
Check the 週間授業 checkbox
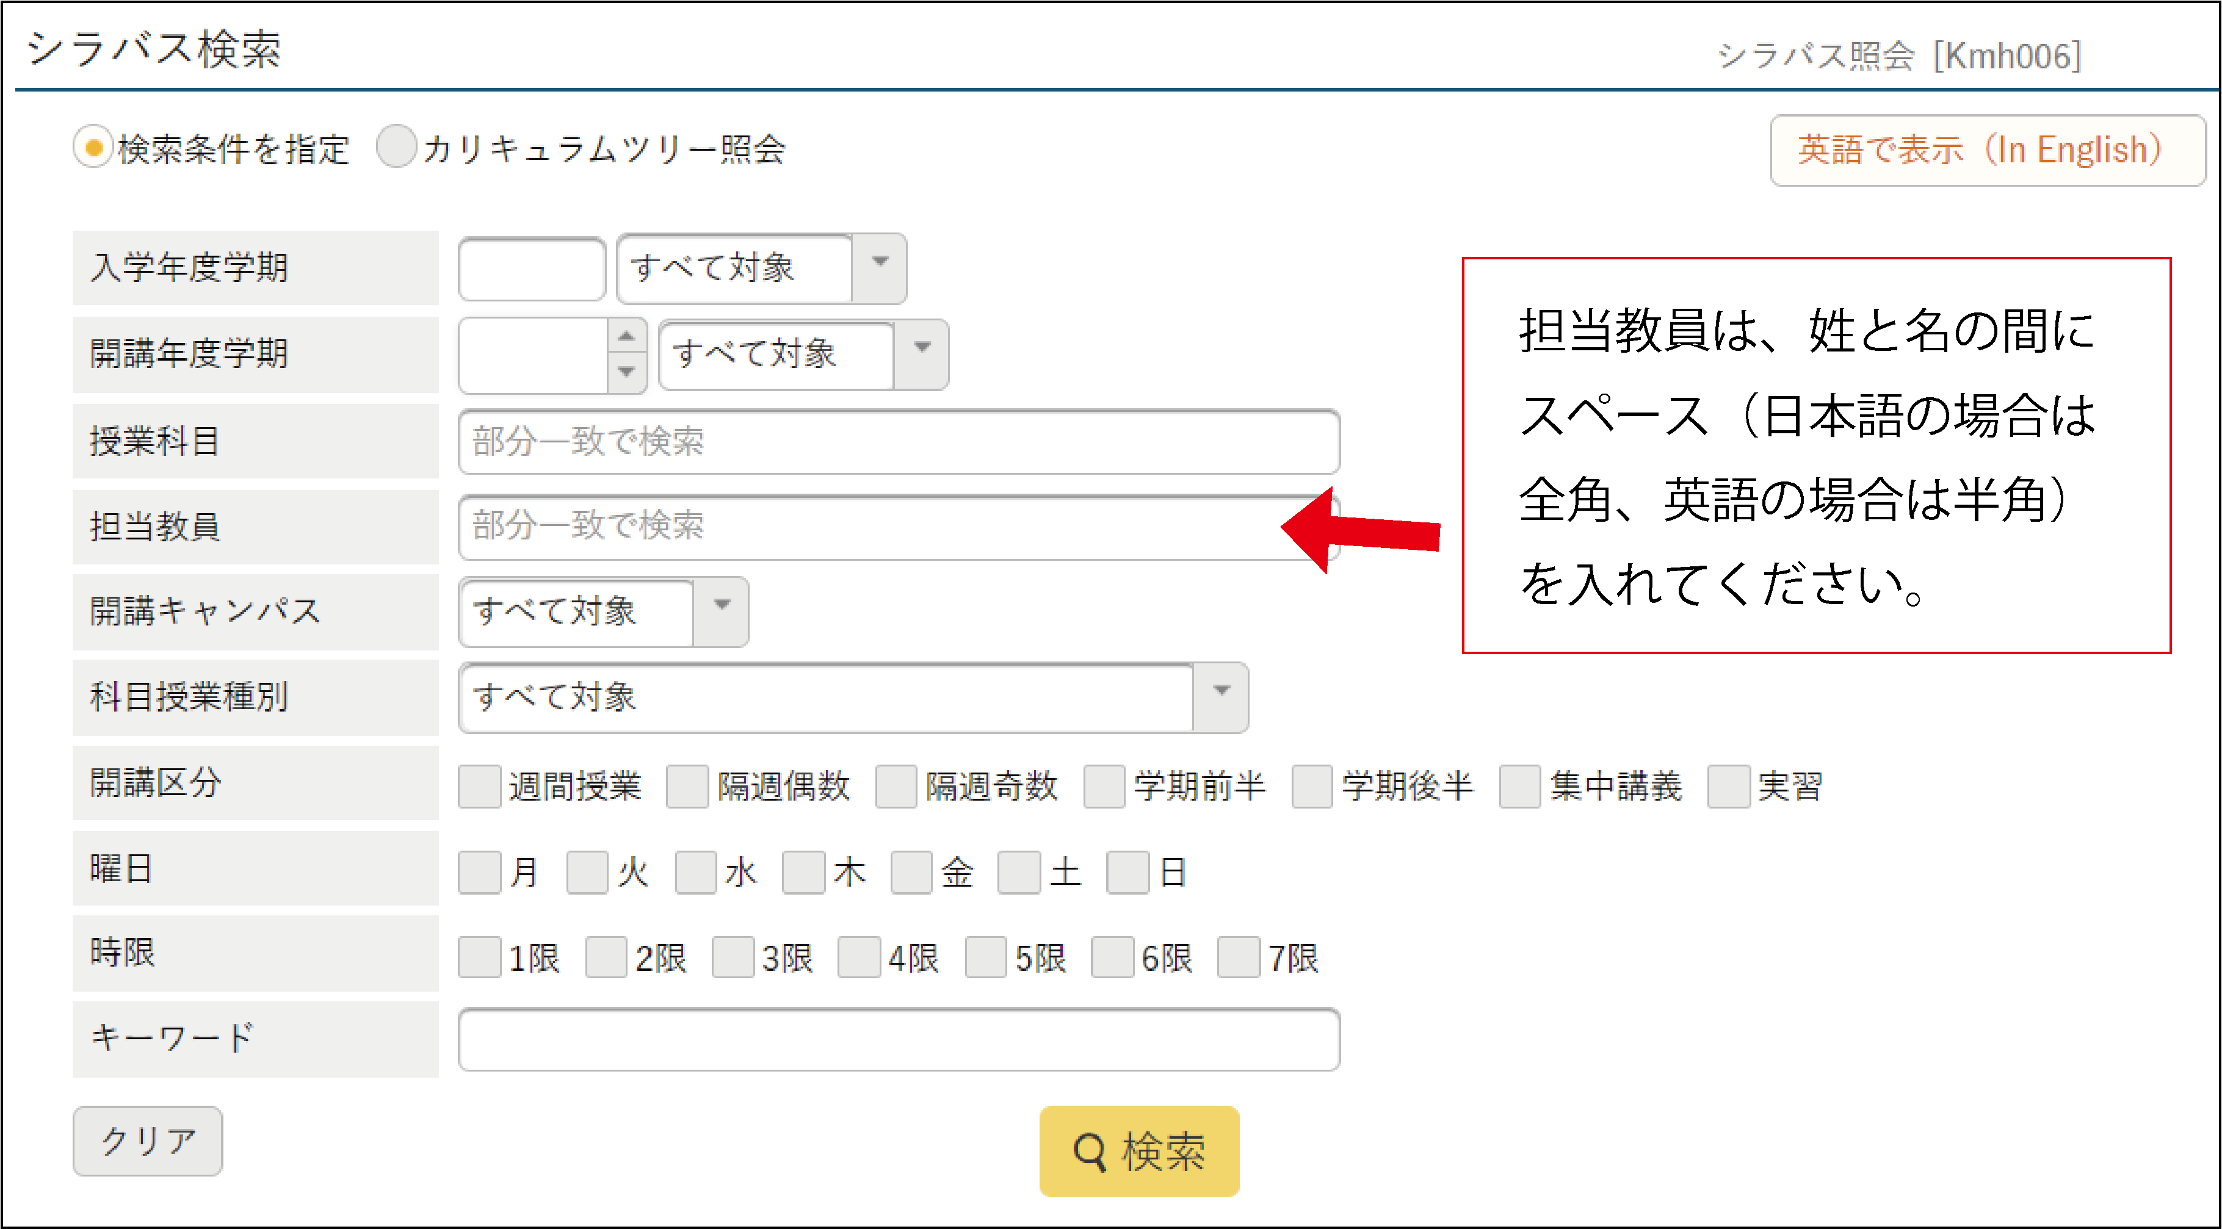coord(480,786)
